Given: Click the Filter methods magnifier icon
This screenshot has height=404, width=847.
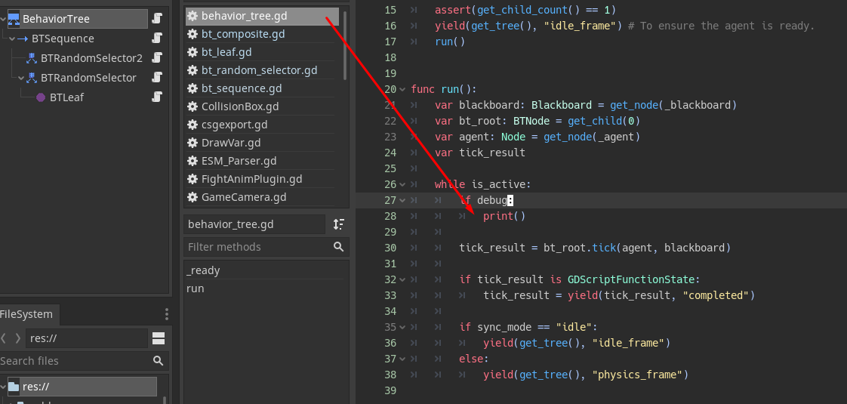Looking at the screenshot, I should coord(339,247).
